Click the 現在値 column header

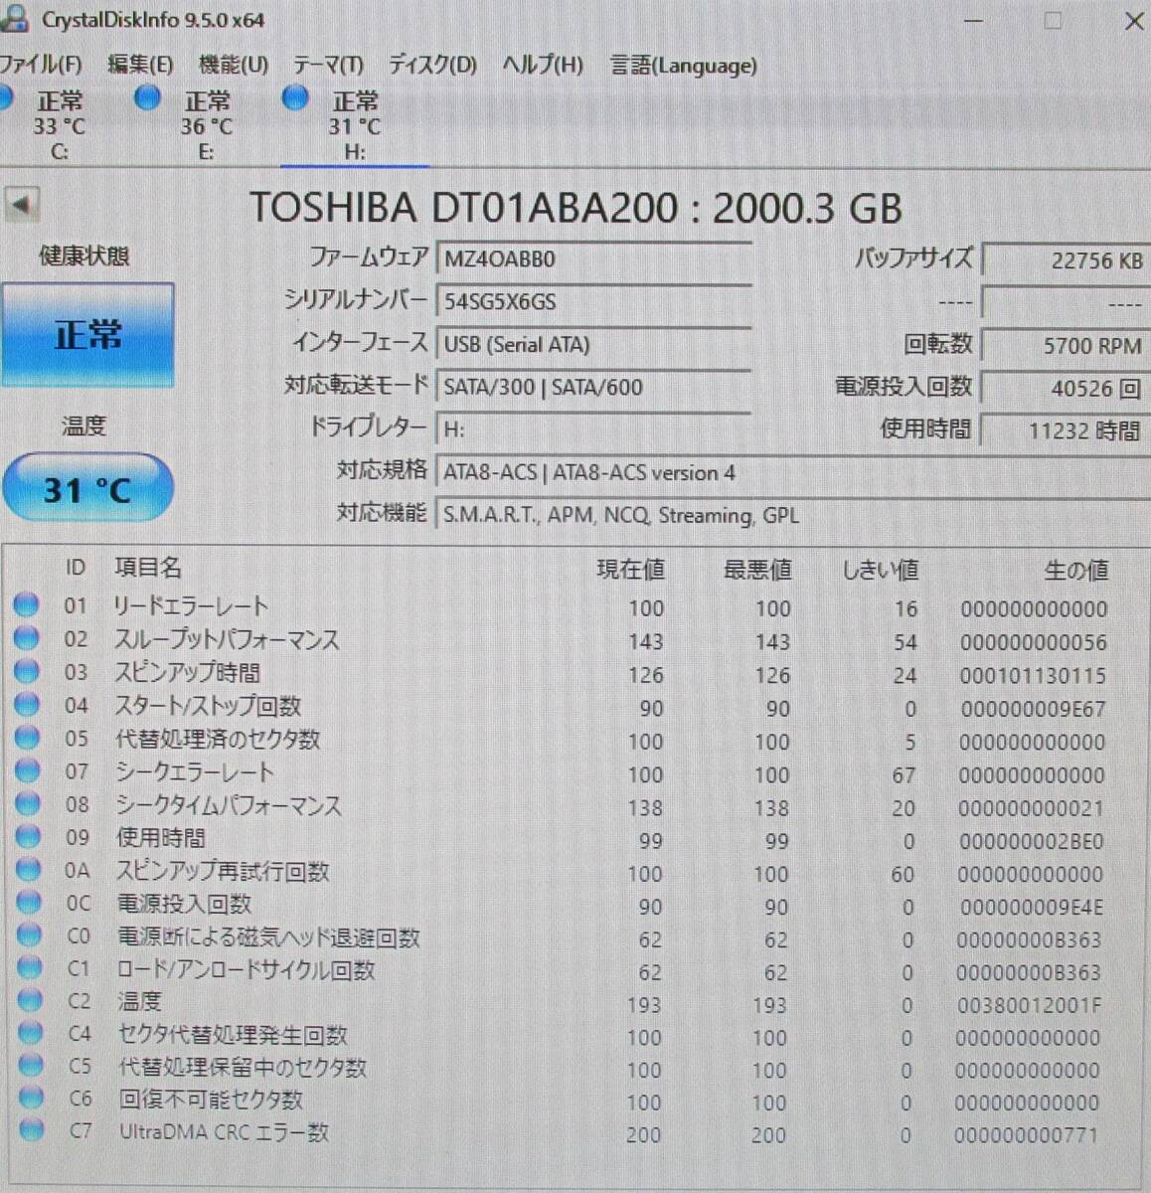tap(630, 570)
